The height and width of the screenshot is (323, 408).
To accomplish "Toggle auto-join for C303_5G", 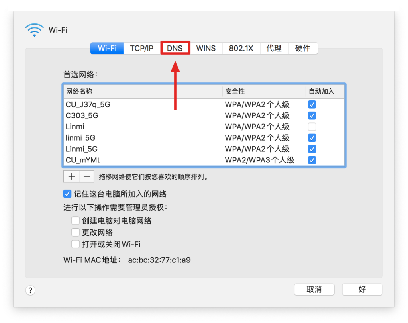I will [x=312, y=115].
